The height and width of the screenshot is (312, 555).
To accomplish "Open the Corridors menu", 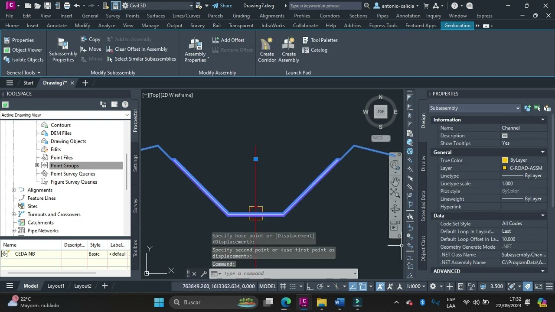I will pos(330,16).
